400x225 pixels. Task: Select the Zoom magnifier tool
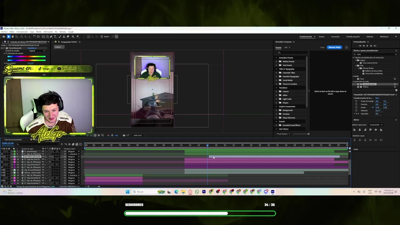click(17, 37)
